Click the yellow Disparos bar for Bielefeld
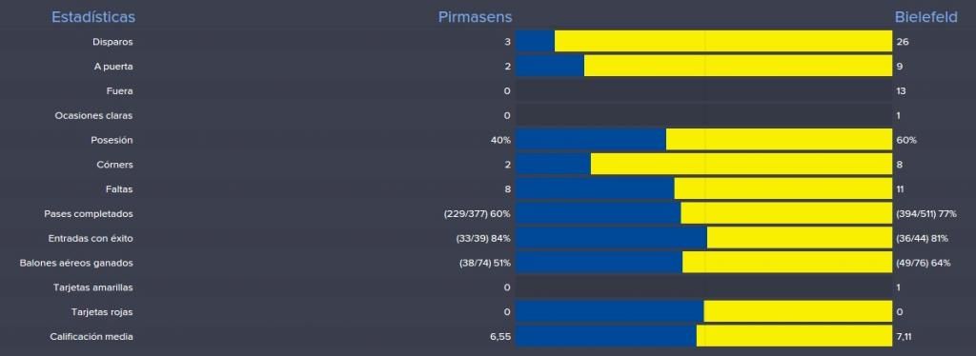Viewport: 976px width, 356px height. [723, 42]
